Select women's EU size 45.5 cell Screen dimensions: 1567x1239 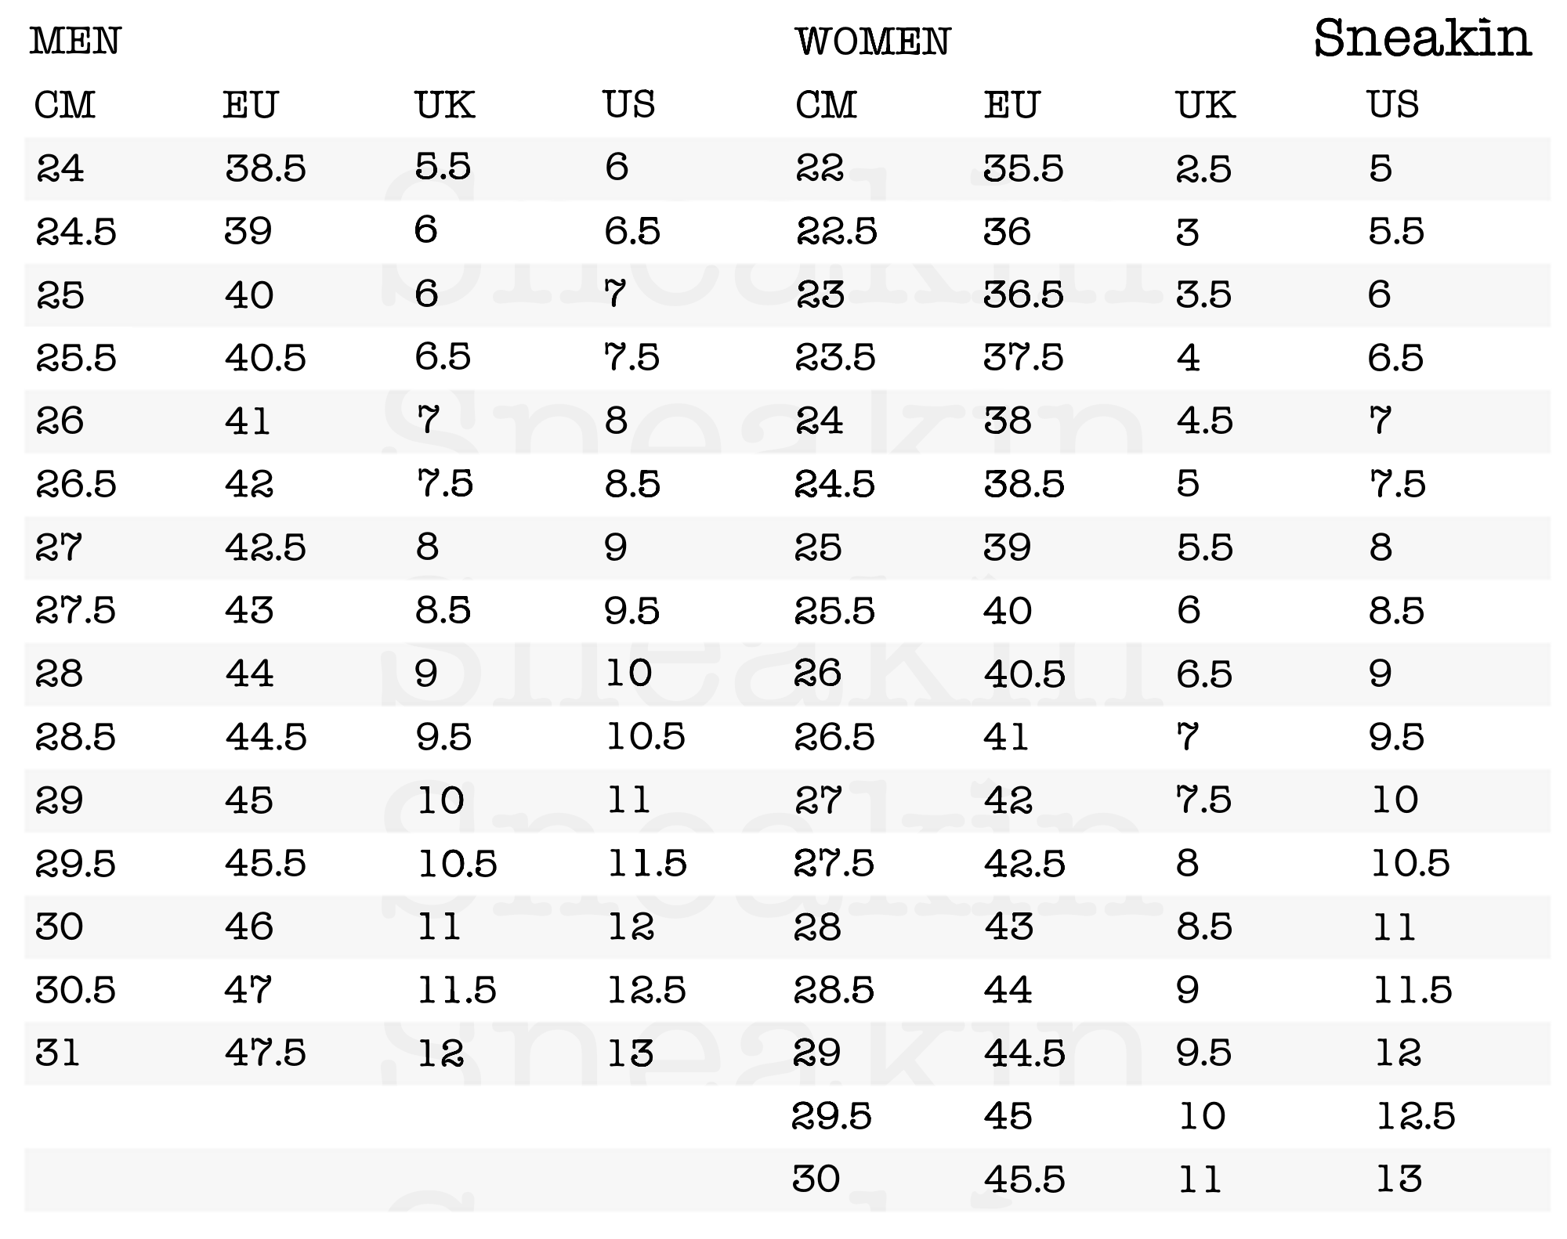(x=1025, y=1179)
